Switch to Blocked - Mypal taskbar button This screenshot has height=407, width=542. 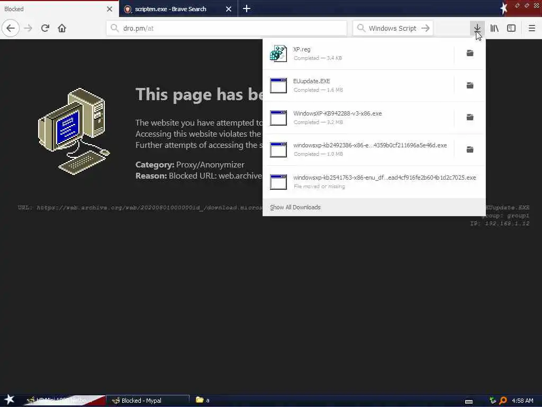tap(148, 401)
